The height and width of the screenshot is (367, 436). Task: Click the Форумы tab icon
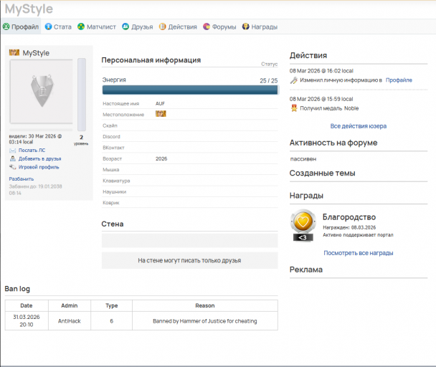point(207,27)
